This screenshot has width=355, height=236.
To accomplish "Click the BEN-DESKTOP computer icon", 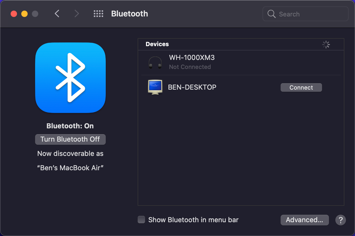I will 155,87.
